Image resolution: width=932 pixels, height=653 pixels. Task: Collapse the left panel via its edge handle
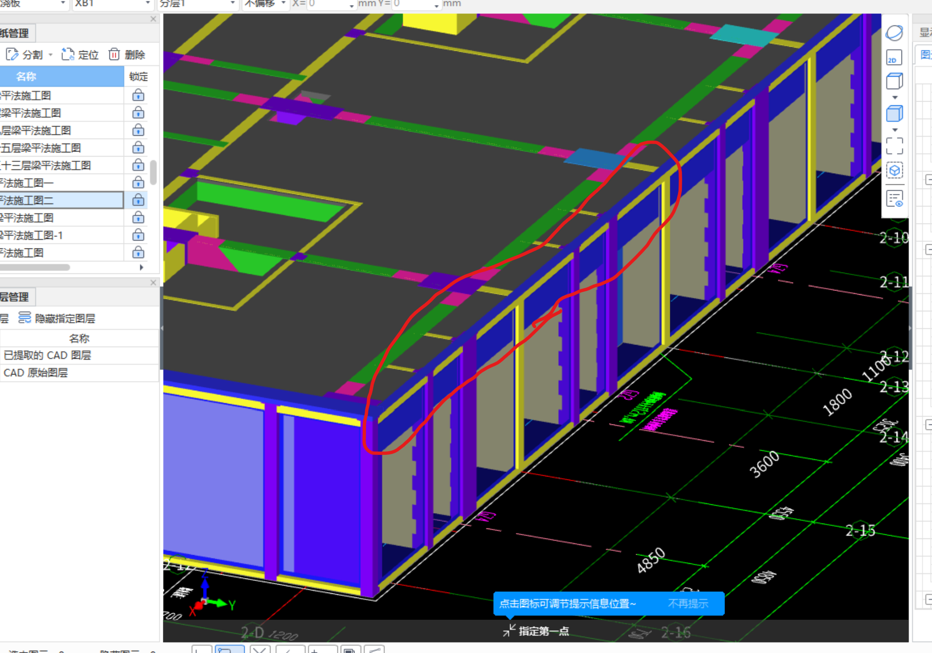[162, 328]
